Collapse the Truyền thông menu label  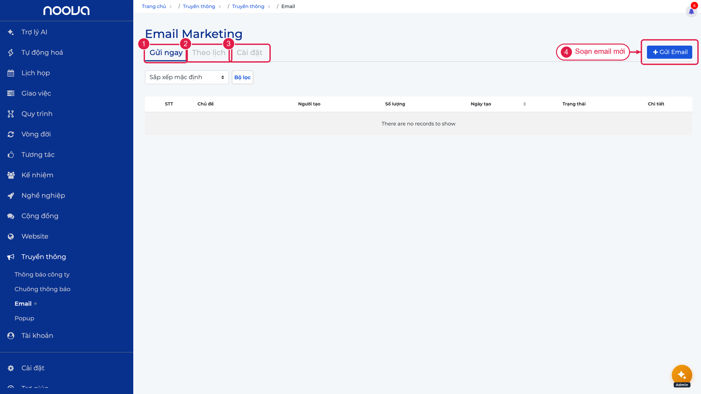coord(43,257)
